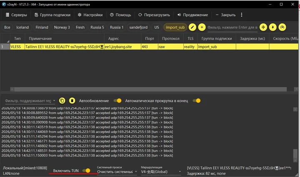Screen dimensions: 300x177
Task: Toggle the Автообновление switch
Action: [117, 101]
